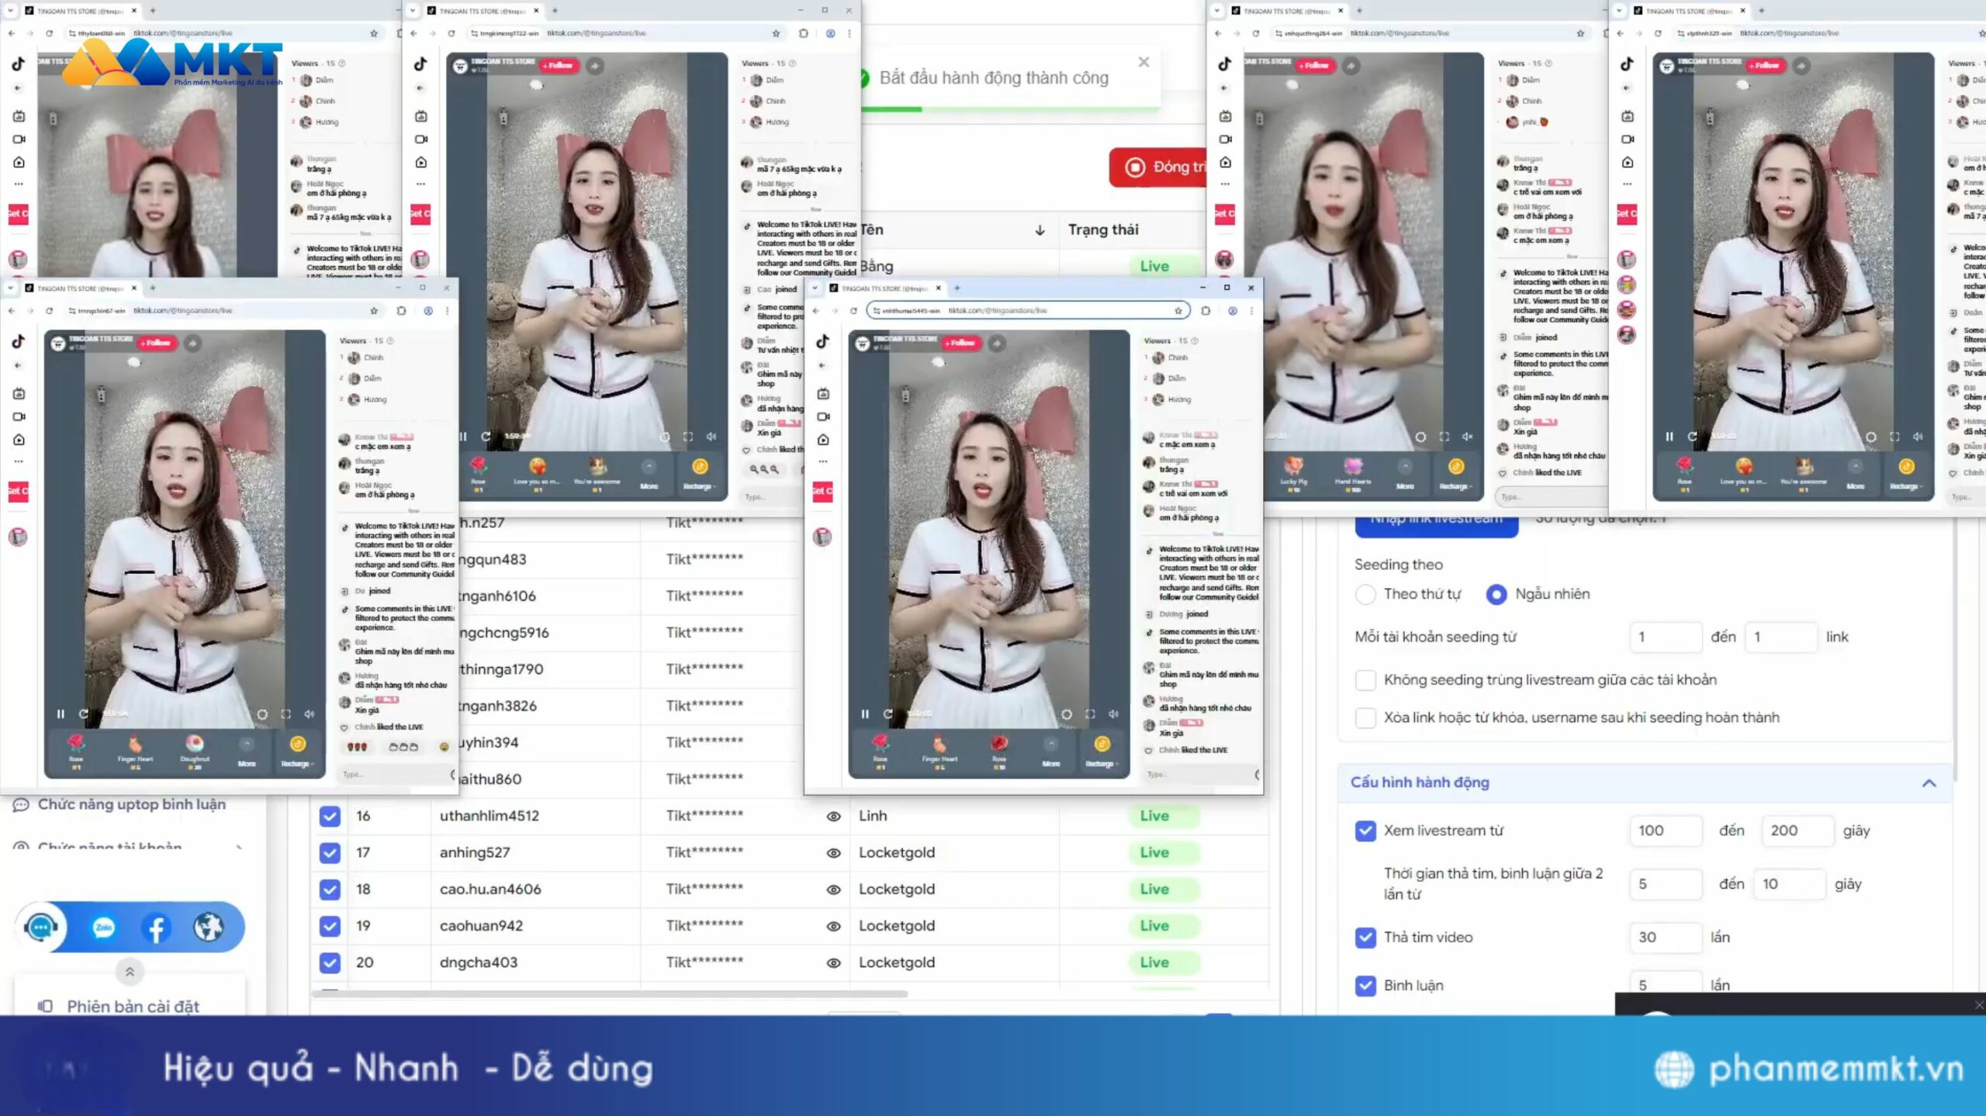Expand More gifts in vnhthuma5445 window
Screen dimensions: 1986x1116
[x=1050, y=752]
